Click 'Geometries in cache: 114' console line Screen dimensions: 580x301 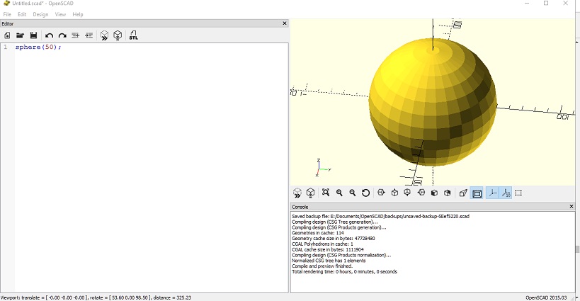pyautogui.click(x=318, y=233)
